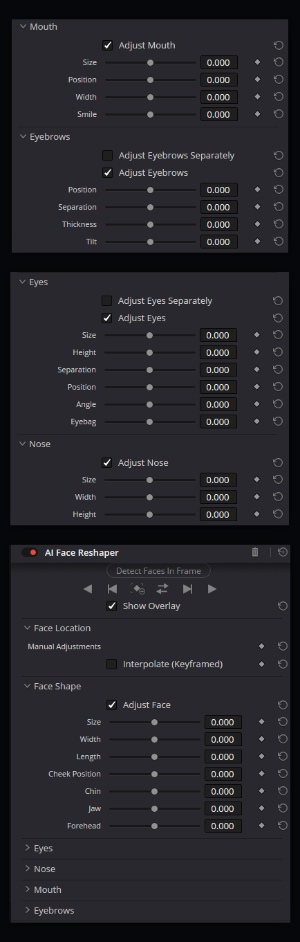Reset Eyebrows Separation parameter
Viewport: 300px width, 942px height.
click(279, 207)
